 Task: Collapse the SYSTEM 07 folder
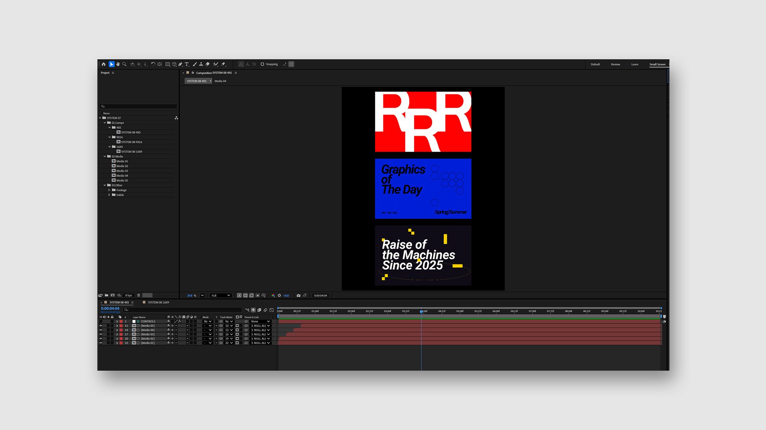coord(100,118)
